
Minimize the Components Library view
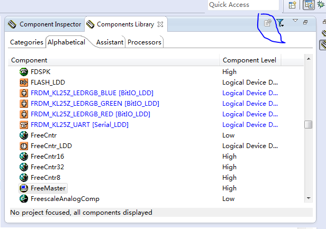(x=305, y=22)
